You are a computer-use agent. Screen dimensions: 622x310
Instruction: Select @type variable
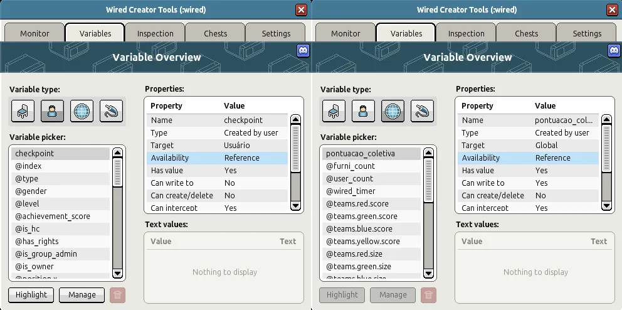(60, 179)
